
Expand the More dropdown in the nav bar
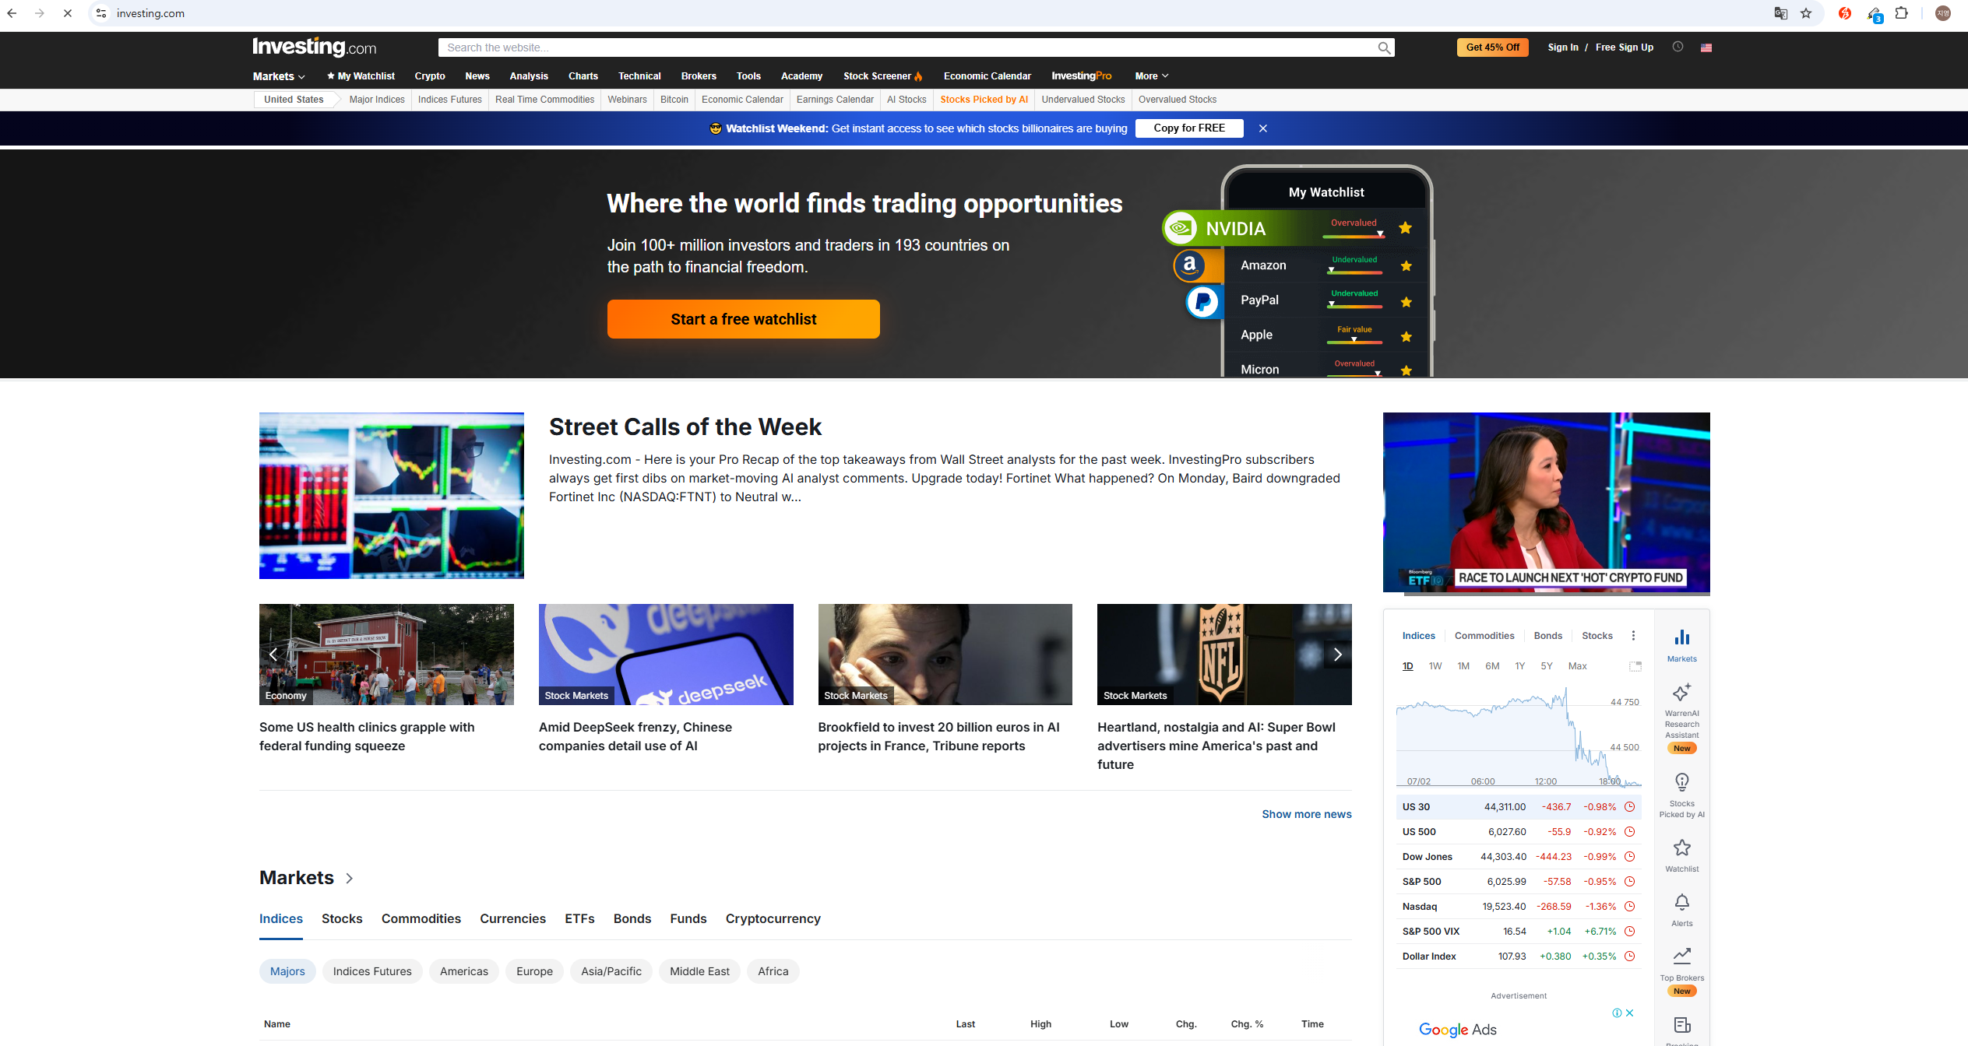point(1152,76)
